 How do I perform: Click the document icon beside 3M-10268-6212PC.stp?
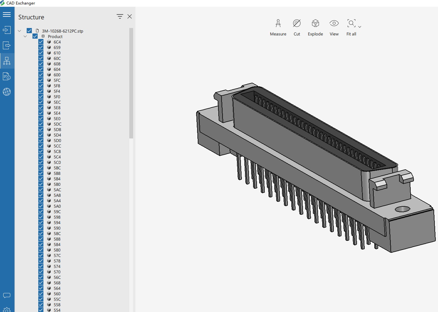click(37, 31)
